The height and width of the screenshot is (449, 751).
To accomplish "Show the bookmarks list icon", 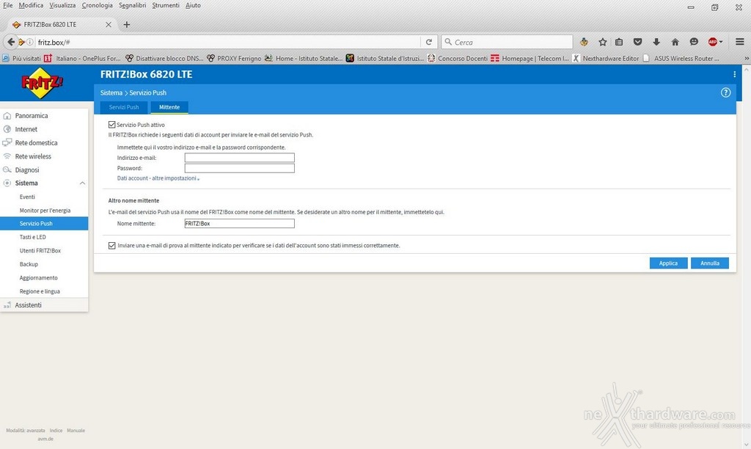I will click(x=619, y=42).
